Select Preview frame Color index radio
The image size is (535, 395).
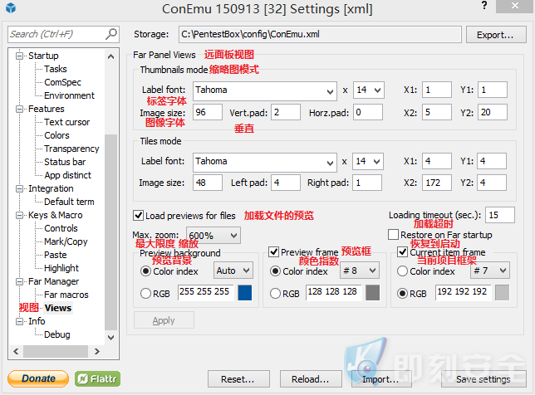click(275, 271)
